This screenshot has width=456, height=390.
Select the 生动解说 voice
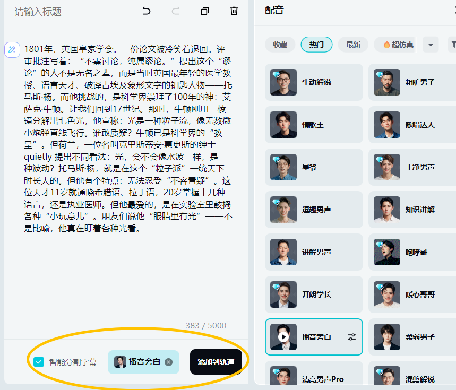pyautogui.click(x=314, y=82)
